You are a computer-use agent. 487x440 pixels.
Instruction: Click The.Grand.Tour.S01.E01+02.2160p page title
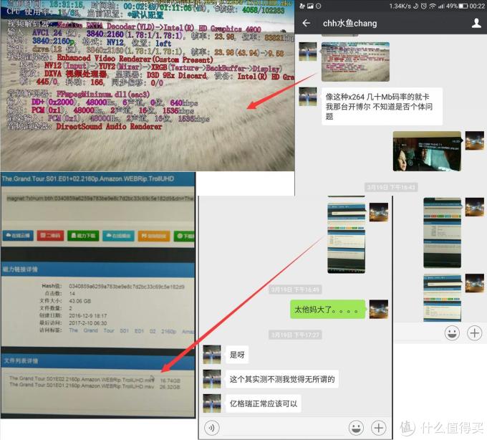coord(88,178)
